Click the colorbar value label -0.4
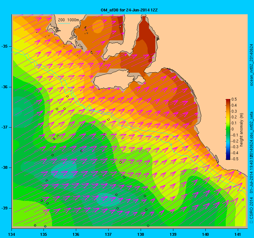The image size is (254, 238). pyautogui.click(x=234, y=153)
